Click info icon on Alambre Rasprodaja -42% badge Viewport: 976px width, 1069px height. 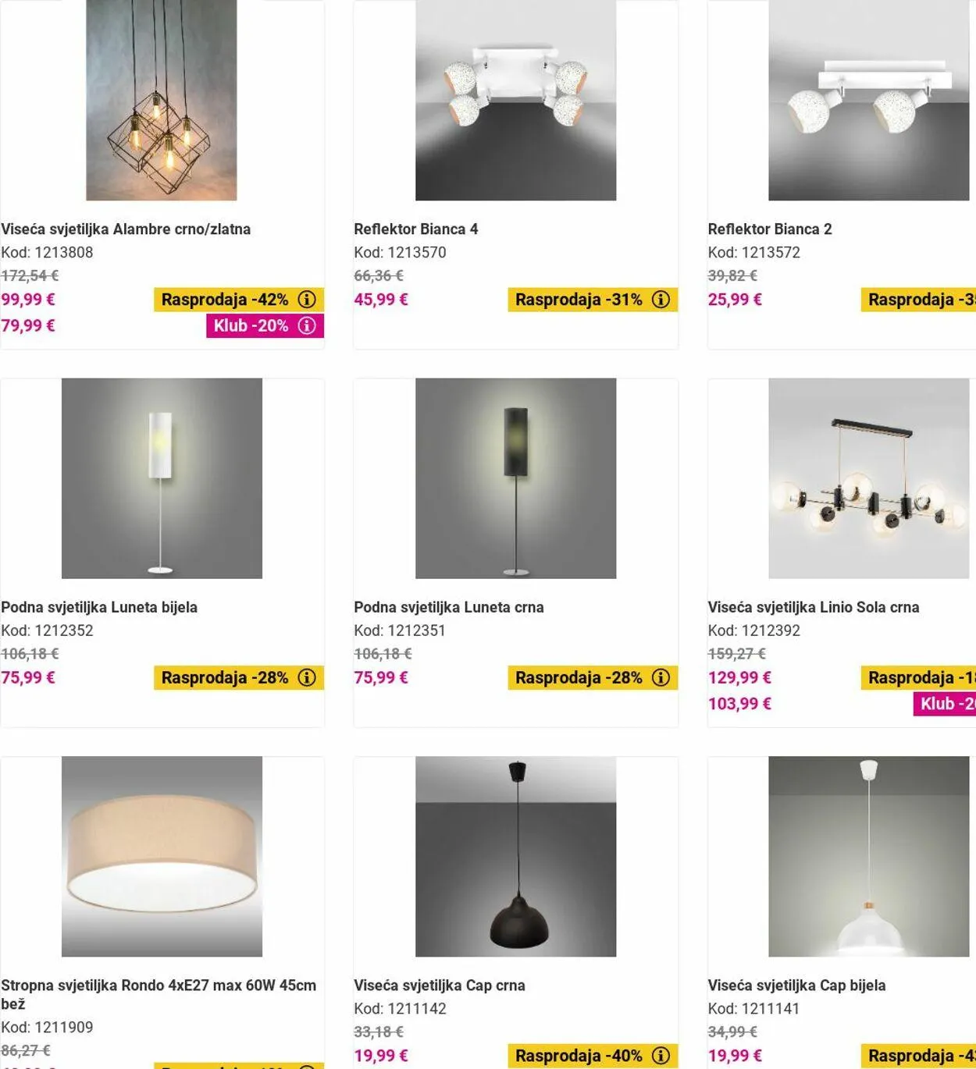tap(307, 300)
